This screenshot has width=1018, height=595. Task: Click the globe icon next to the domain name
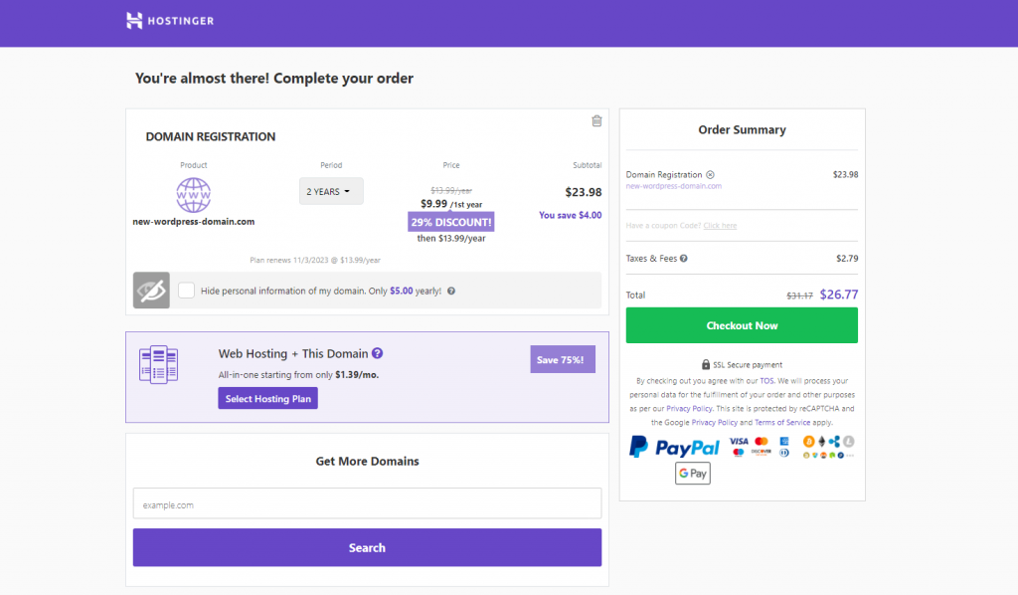click(x=193, y=194)
